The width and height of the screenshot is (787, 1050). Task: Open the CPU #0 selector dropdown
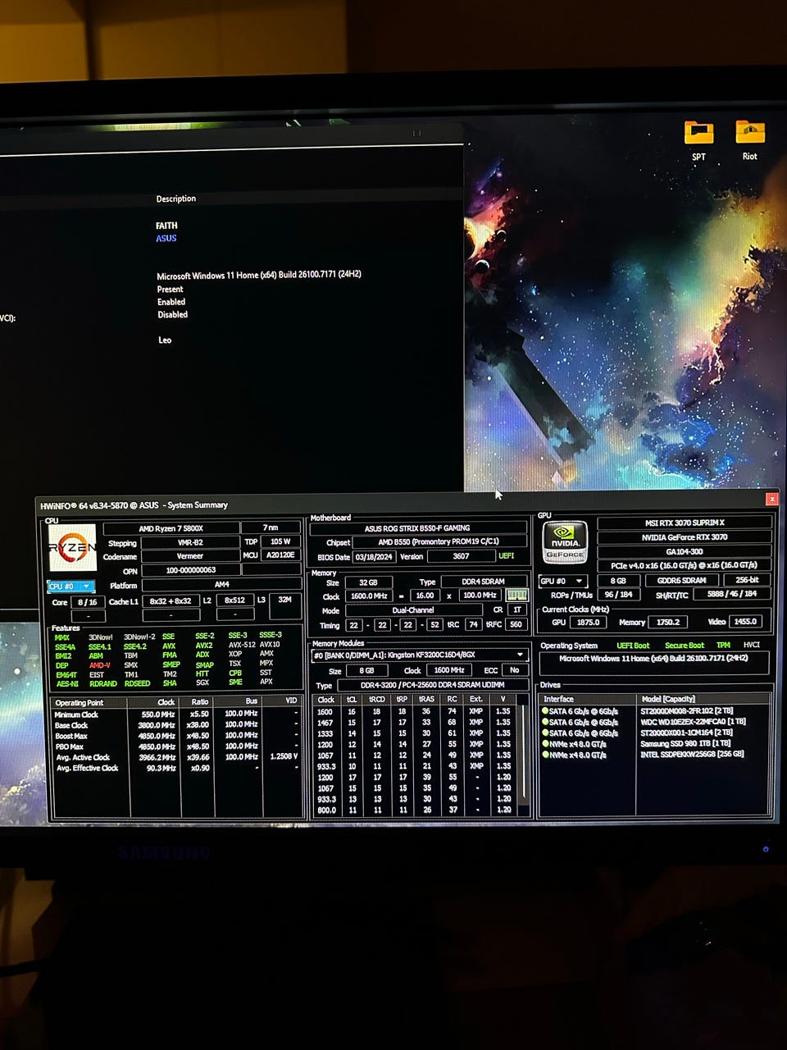(x=71, y=586)
